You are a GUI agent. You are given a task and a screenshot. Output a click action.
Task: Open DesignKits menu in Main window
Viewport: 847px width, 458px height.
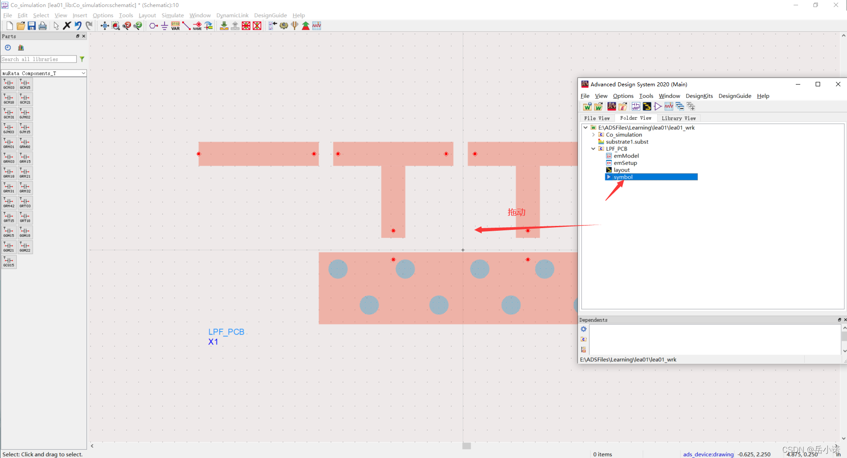pos(699,96)
